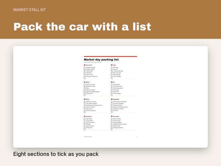Check the Price list box
The width and height of the screenshot is (221, 166).
click(x=112, y=69)
